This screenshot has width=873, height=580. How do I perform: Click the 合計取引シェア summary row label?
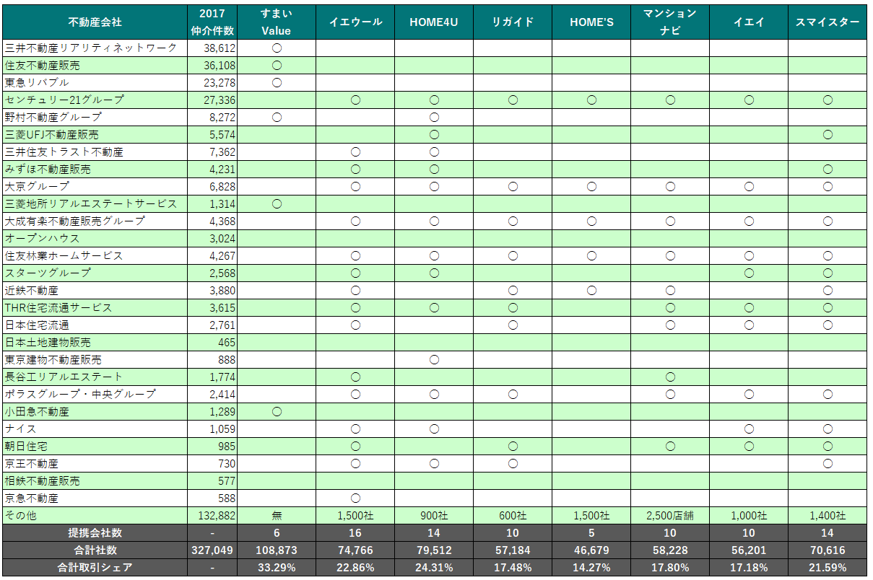95,568
